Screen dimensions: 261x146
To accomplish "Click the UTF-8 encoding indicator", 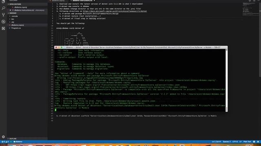I will 235,142.
